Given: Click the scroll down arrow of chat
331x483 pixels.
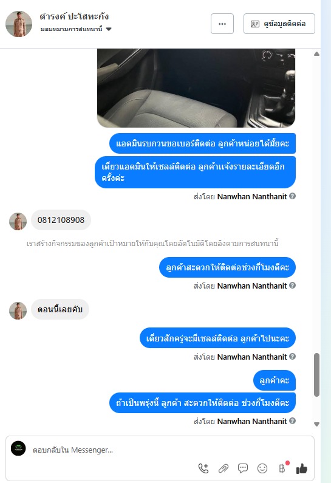Looking at the screenshot, I should (316, 424).
